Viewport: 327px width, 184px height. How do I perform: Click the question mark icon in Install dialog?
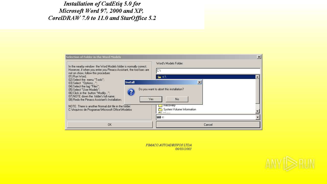[131, 92]
